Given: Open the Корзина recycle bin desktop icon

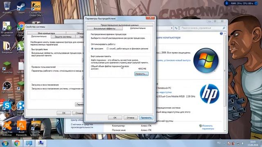Looking at the screenshot, I should click(7, 7).
